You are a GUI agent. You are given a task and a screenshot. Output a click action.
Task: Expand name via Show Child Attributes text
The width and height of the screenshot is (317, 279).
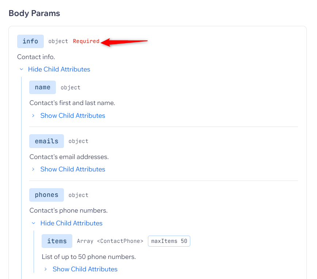[x=73, y=116]
